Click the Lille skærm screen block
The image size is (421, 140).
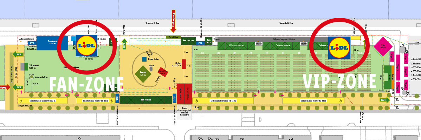[24, 66]
